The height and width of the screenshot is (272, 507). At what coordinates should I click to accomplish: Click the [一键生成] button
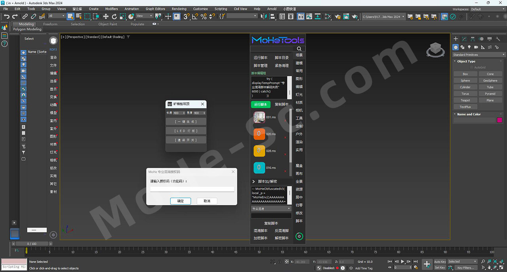point(186,122)
